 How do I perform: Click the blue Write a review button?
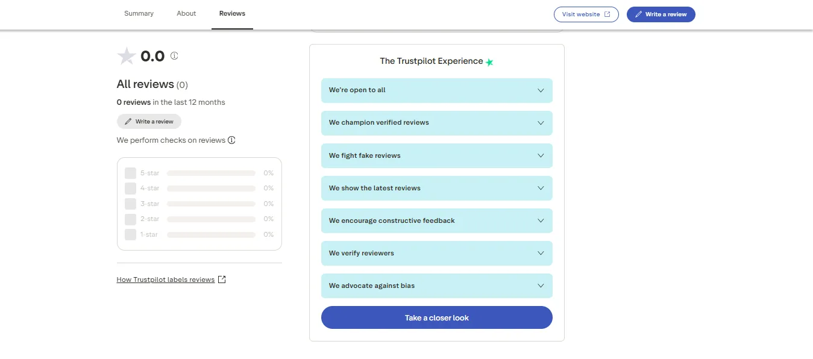[661, 14]
